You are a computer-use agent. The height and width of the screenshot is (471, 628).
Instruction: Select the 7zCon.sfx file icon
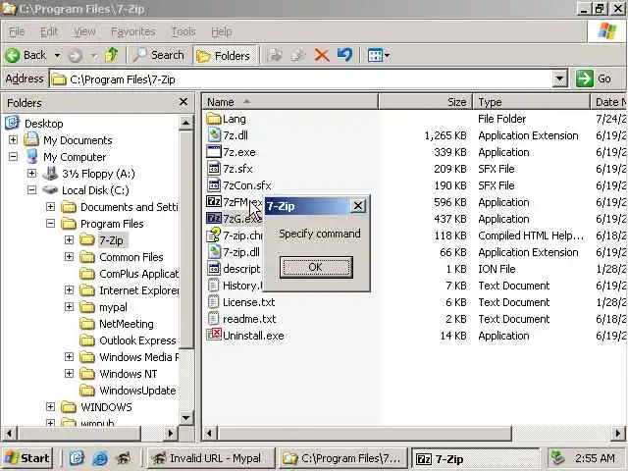point(214,185)
